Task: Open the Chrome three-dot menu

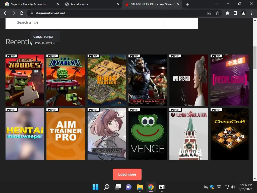Action: [x=251, y=13]
